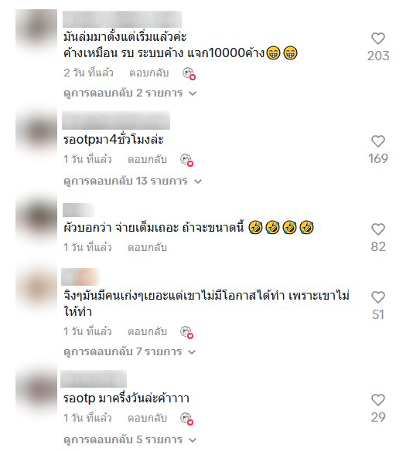Expand 'ดูการตอบกลับ 5 รายการ' replies
The image size is (413, 451).
click(x=130, y=439)
